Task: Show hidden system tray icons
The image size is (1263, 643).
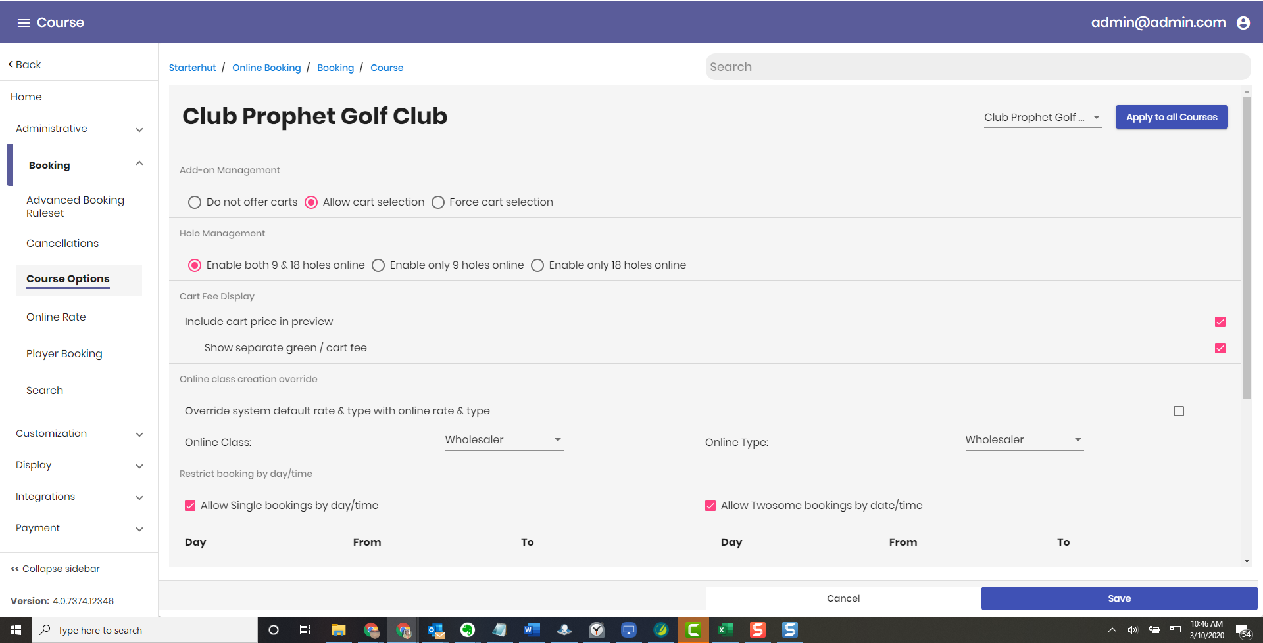Action: click(x=1112, y=631)
